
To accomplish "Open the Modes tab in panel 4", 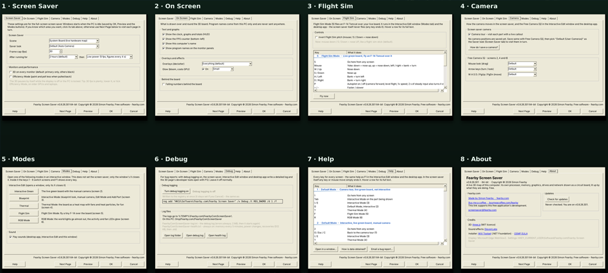I will pos(525,18).
